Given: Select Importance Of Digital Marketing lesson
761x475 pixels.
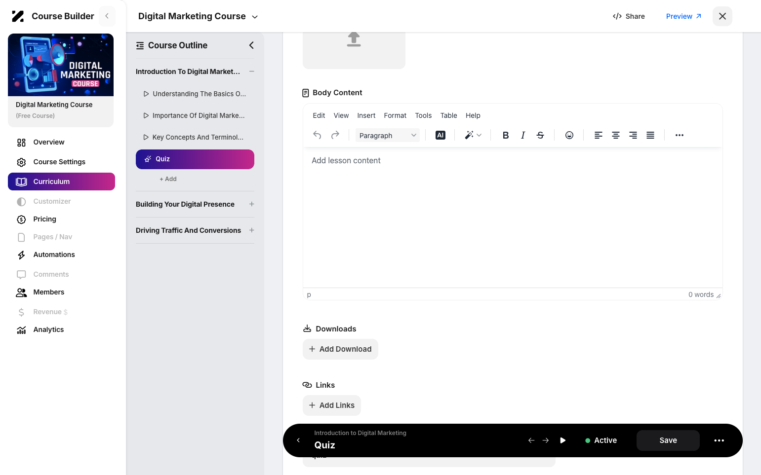Looking at the screenshot, I should tap(195, 115).
